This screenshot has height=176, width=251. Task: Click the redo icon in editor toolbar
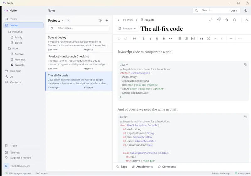tap(126, 39)
